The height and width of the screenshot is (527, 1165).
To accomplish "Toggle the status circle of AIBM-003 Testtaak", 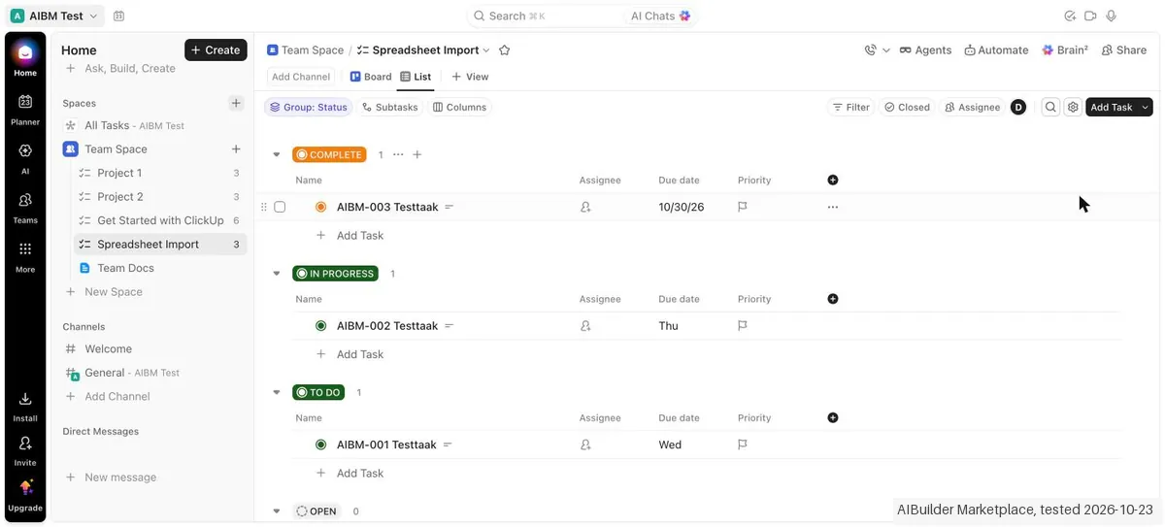I will tap(320, 207).
